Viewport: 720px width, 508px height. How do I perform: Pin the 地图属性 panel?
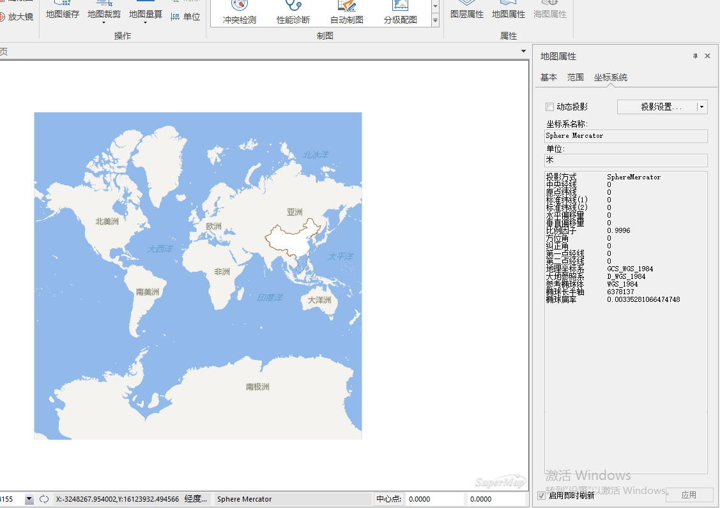pyautogui.click(x=695, y=56)
